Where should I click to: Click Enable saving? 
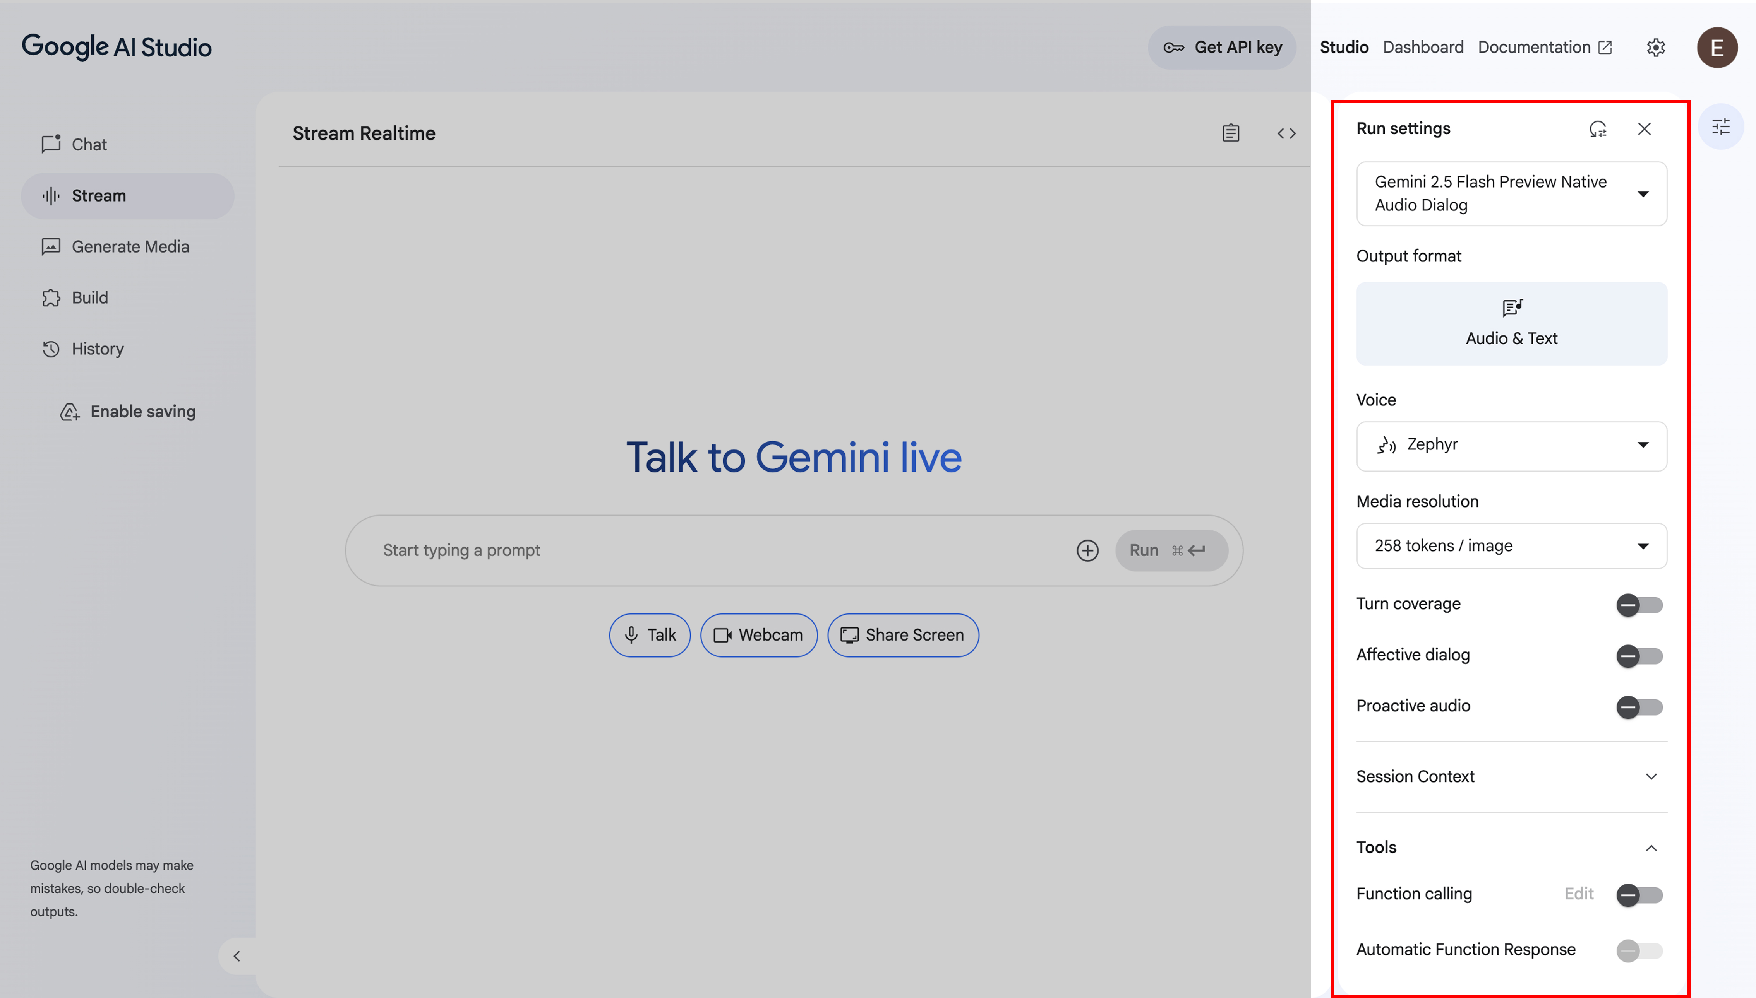point(128,411)
